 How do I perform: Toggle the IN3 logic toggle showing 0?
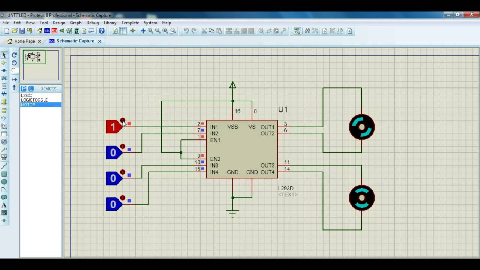[x=114, y=178]
